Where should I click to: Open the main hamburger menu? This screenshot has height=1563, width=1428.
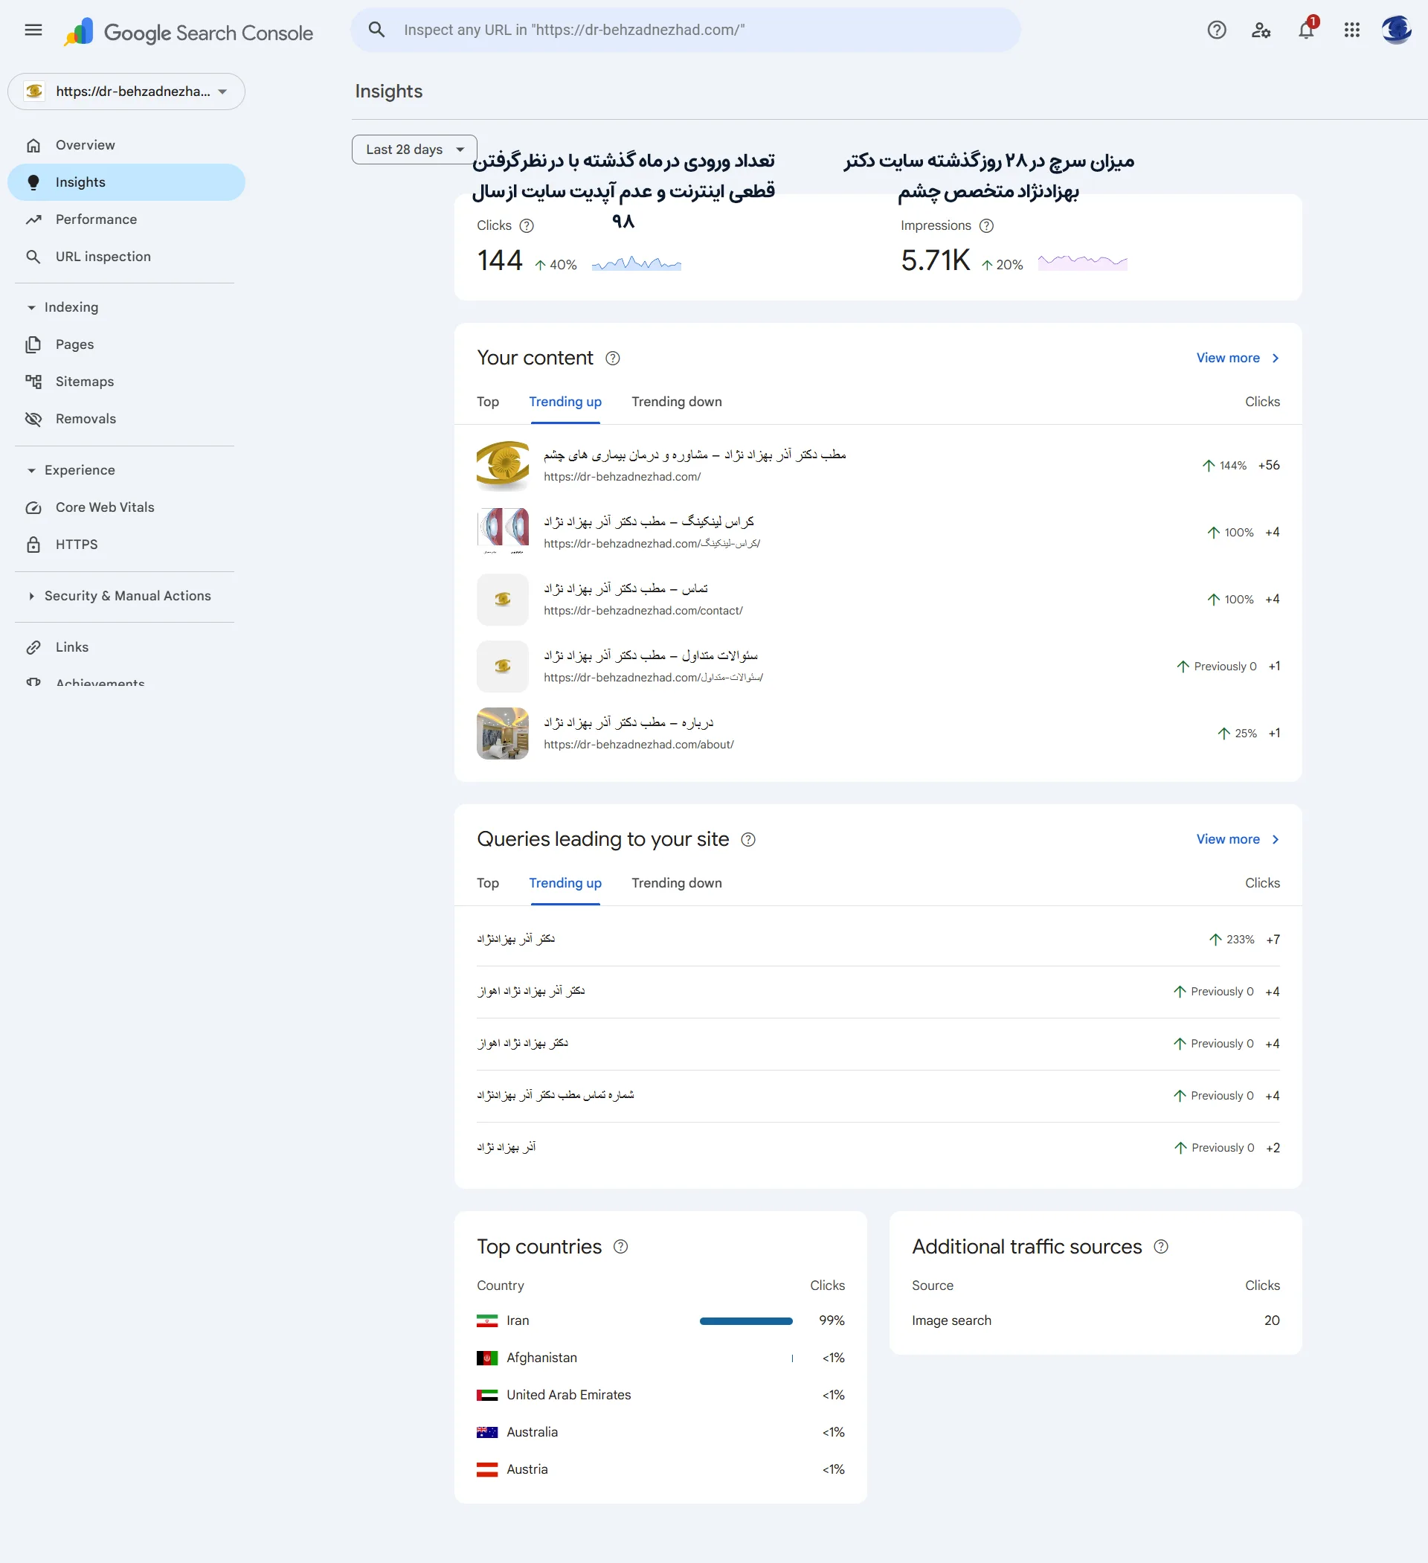[33, 31]
